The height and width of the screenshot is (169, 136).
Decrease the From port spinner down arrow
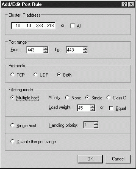coord(46,51)
